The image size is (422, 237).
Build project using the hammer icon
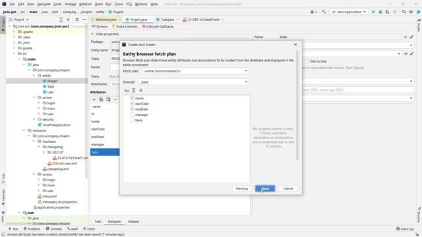pyautogui.click(x=324, y=12)
